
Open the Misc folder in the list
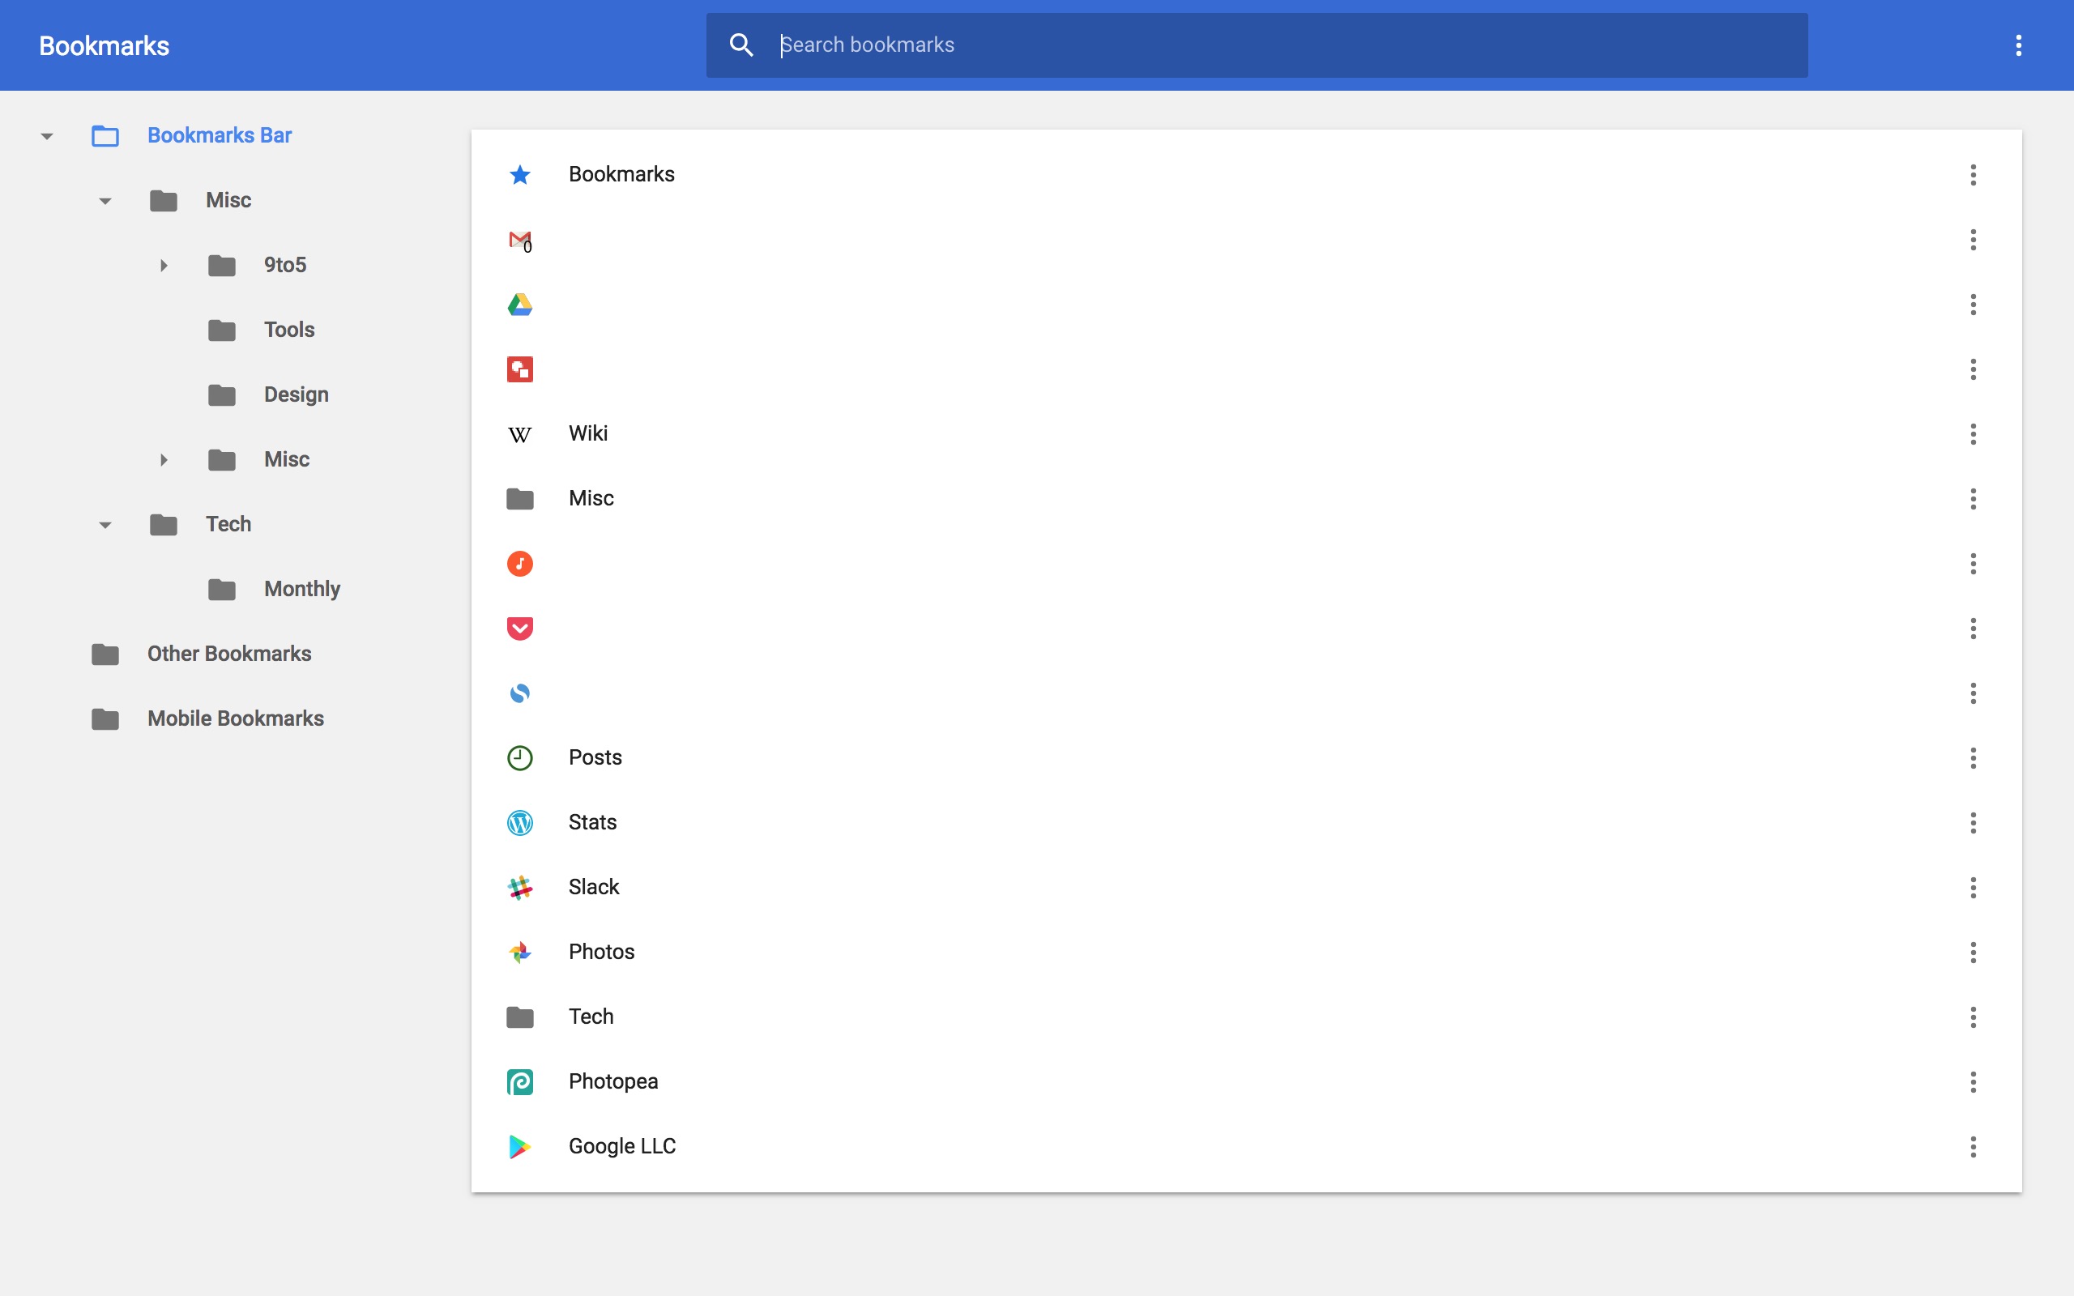click(x=591, y=498)
